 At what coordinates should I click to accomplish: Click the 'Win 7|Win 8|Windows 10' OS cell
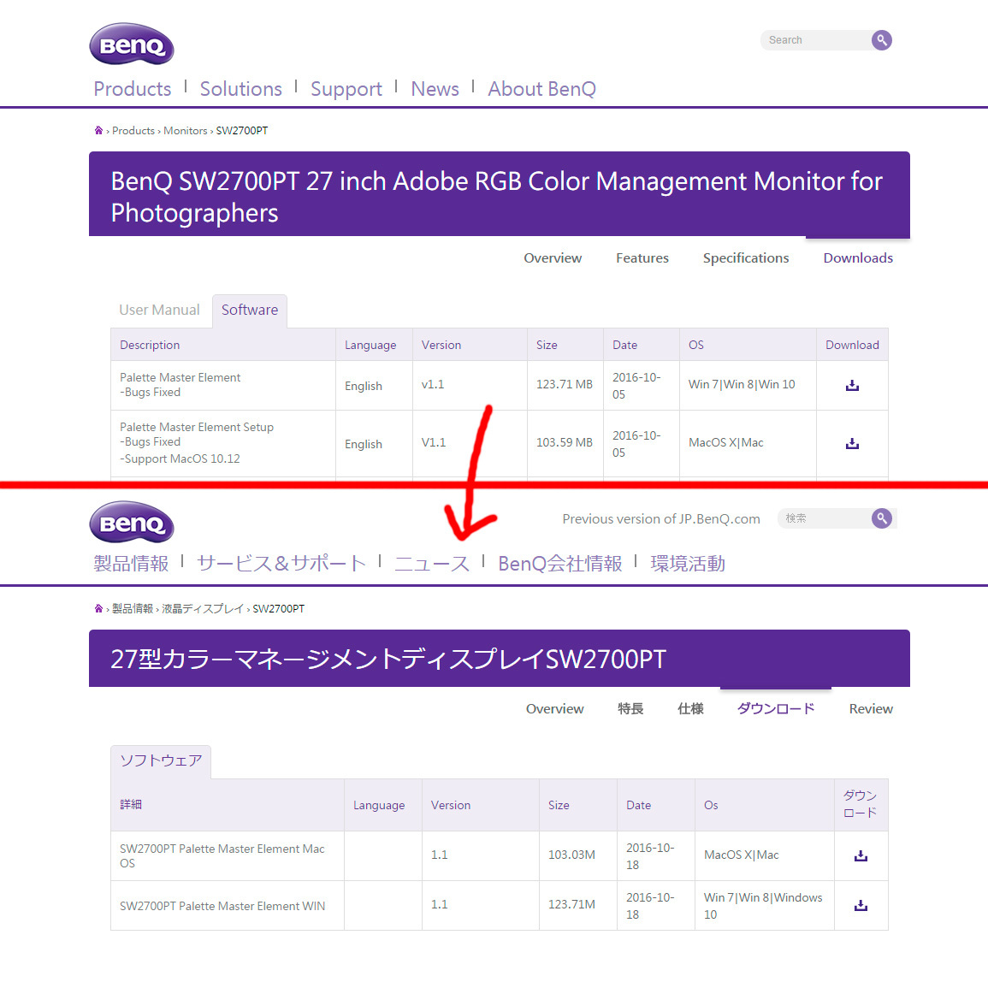point(763,906)
